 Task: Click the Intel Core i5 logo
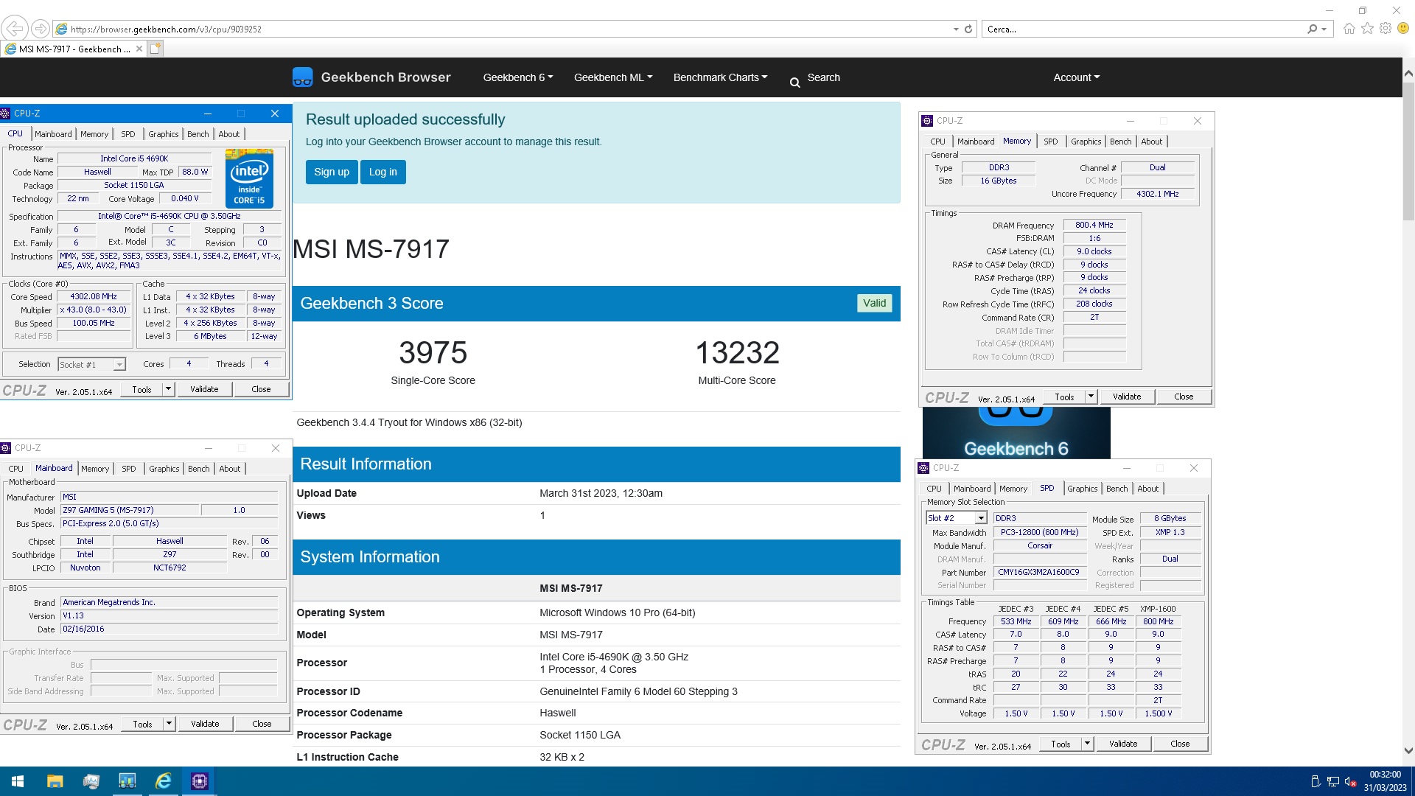point(249,178)
